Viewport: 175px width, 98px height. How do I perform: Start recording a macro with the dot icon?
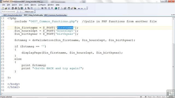(x=79, y=8)
